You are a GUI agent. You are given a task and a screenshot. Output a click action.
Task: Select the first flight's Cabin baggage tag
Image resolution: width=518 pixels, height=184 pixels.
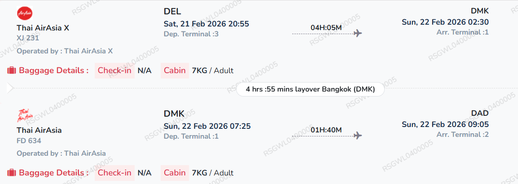click(175, 70)
